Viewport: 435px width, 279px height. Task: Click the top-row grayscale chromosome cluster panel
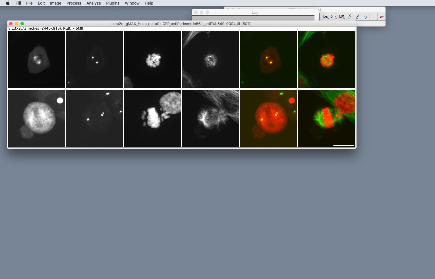pyautogui.click(x=153, y=60)
